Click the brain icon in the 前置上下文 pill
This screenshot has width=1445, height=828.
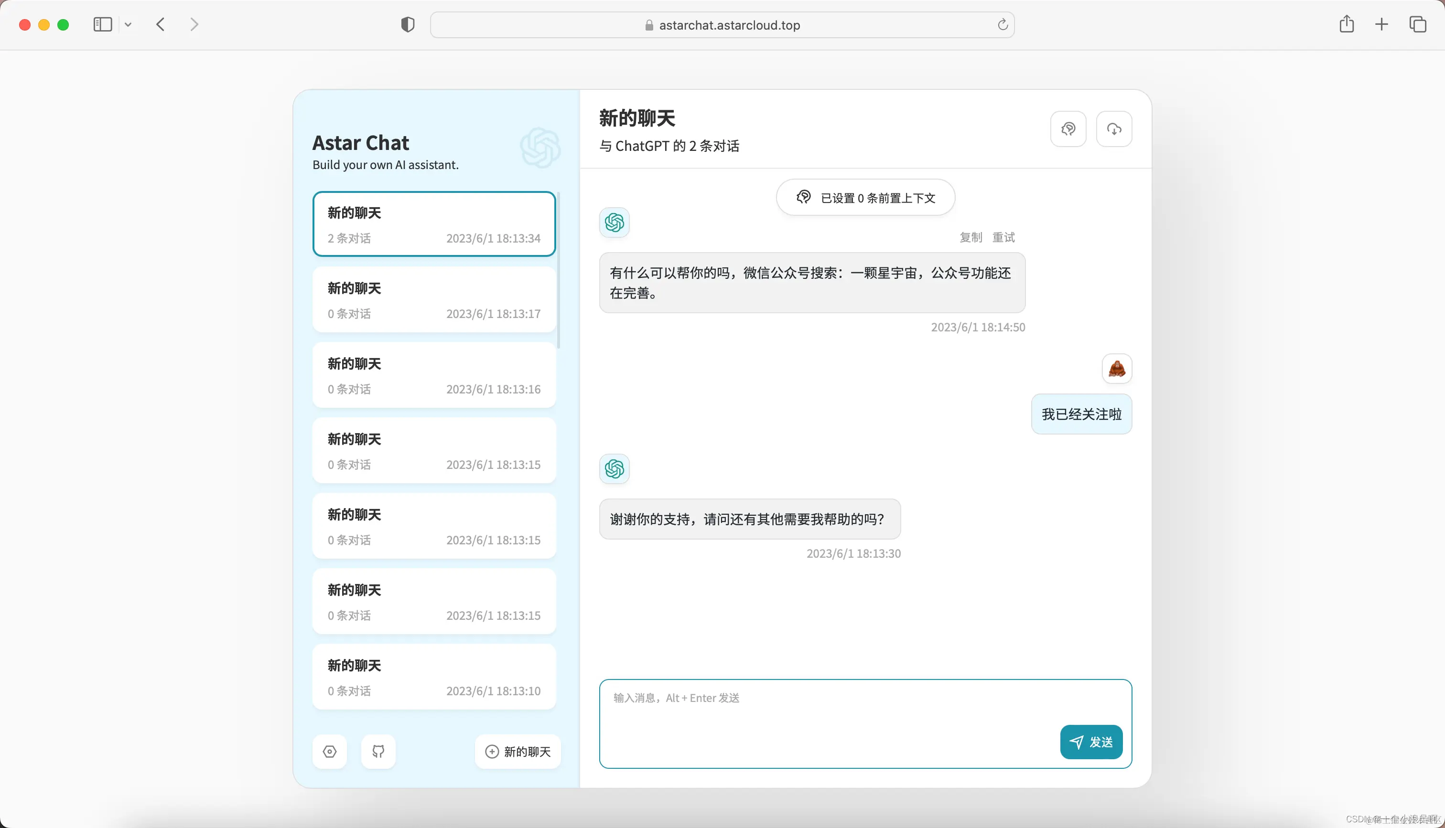pyautogui.click(x=803, y=197)
